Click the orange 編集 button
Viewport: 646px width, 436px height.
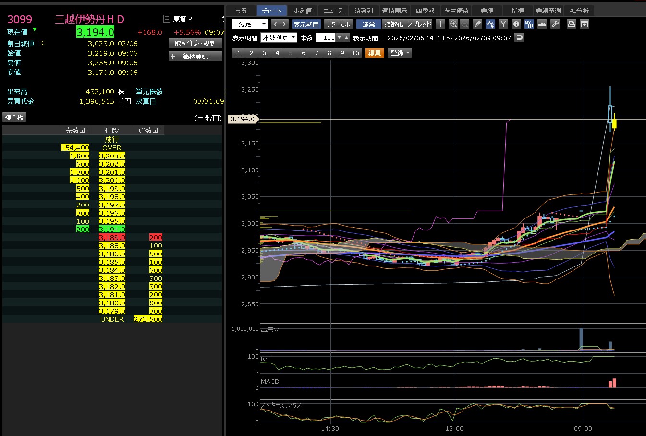(374, 53)
